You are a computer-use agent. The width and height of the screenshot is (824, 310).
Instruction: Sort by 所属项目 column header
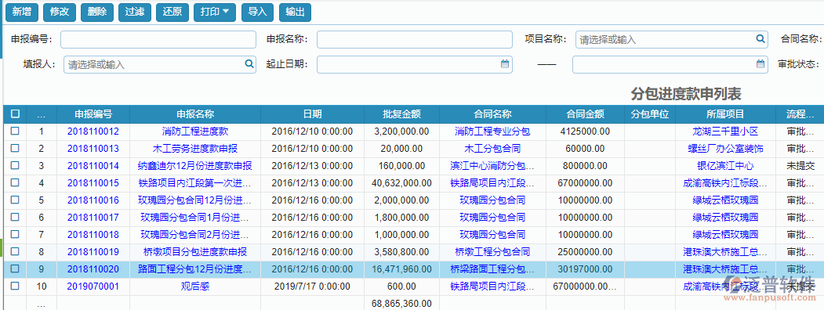pyautogui.click(x=725, y=114)
